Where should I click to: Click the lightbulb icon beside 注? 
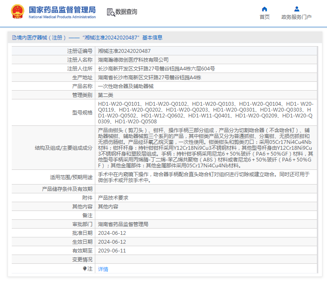tap(84, 268)
